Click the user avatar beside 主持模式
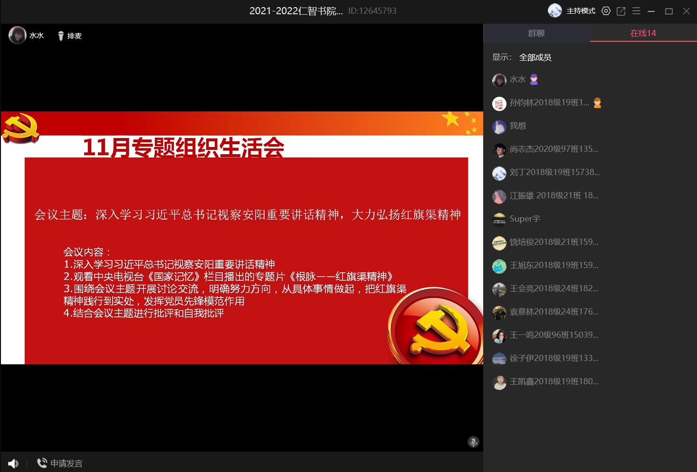The height and width of the screenshot is (472, 697). coord(554,10)
